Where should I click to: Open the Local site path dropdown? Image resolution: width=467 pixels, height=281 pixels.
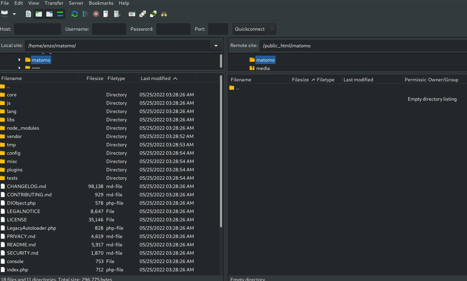pos(216,46)
